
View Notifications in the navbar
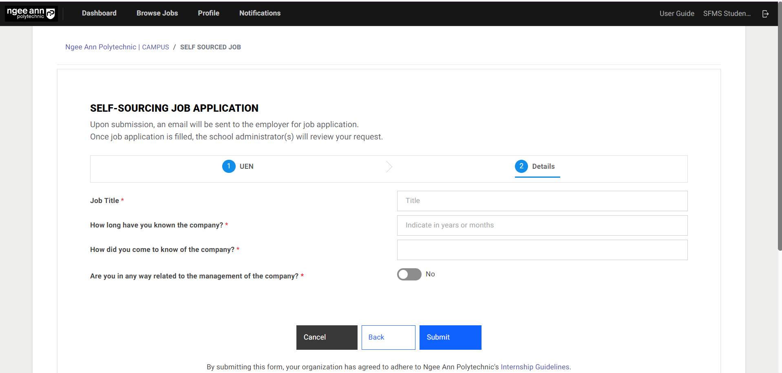point(260,13)
